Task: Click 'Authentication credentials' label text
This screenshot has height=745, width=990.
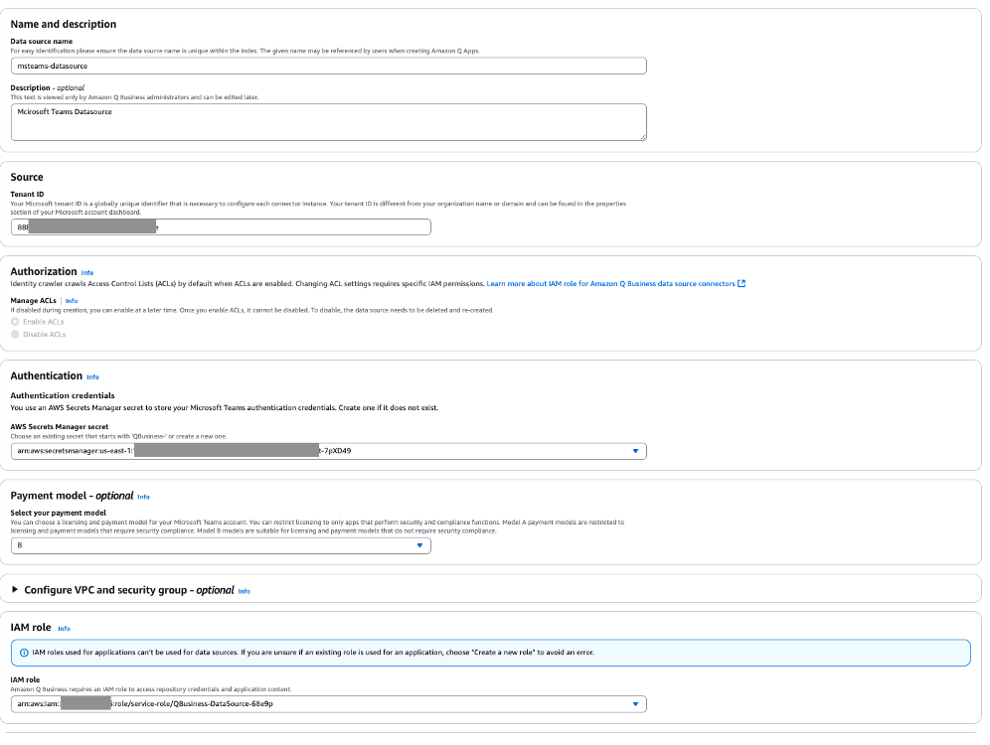Action: pyautogui.click(x=63, y=395)
